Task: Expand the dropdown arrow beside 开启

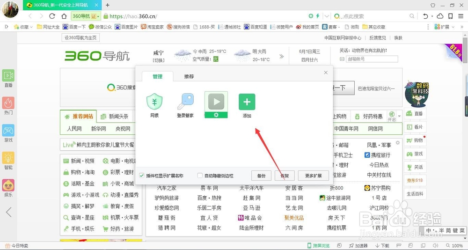Action: [399, 116]
